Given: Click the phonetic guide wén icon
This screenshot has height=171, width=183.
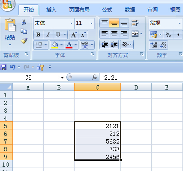Looking at the screenshot, I should (85, 45).
